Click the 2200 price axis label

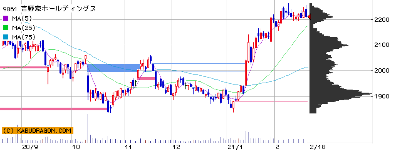(382, 20)
